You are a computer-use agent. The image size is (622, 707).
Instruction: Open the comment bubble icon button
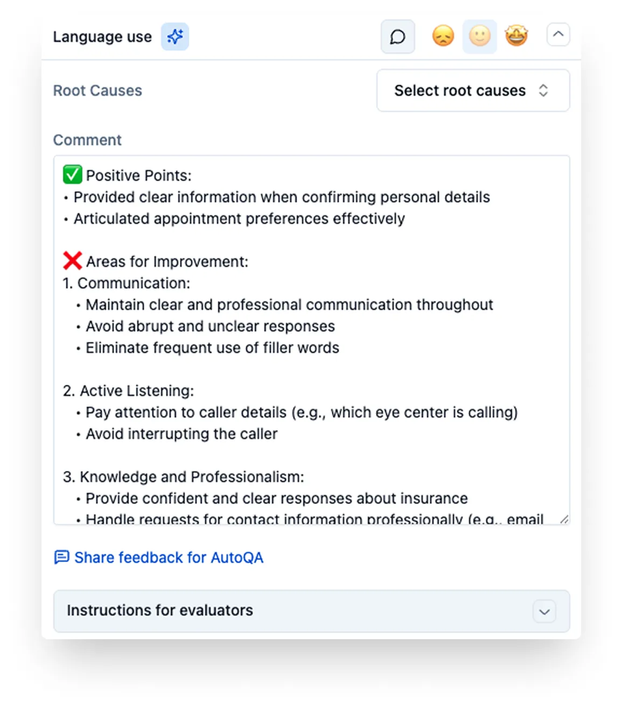tap(398, 37)
